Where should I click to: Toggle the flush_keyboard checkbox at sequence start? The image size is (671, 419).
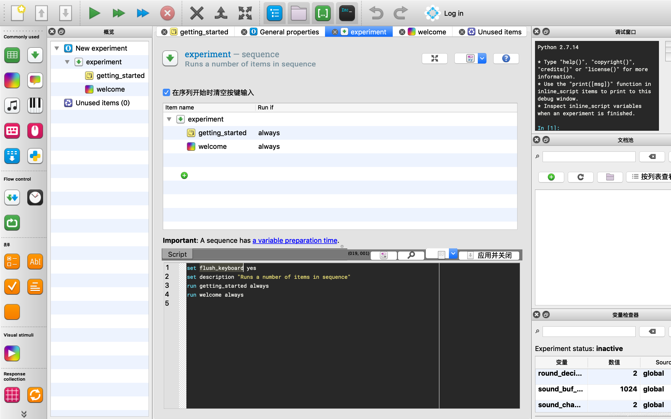click(x=166, y=92)
